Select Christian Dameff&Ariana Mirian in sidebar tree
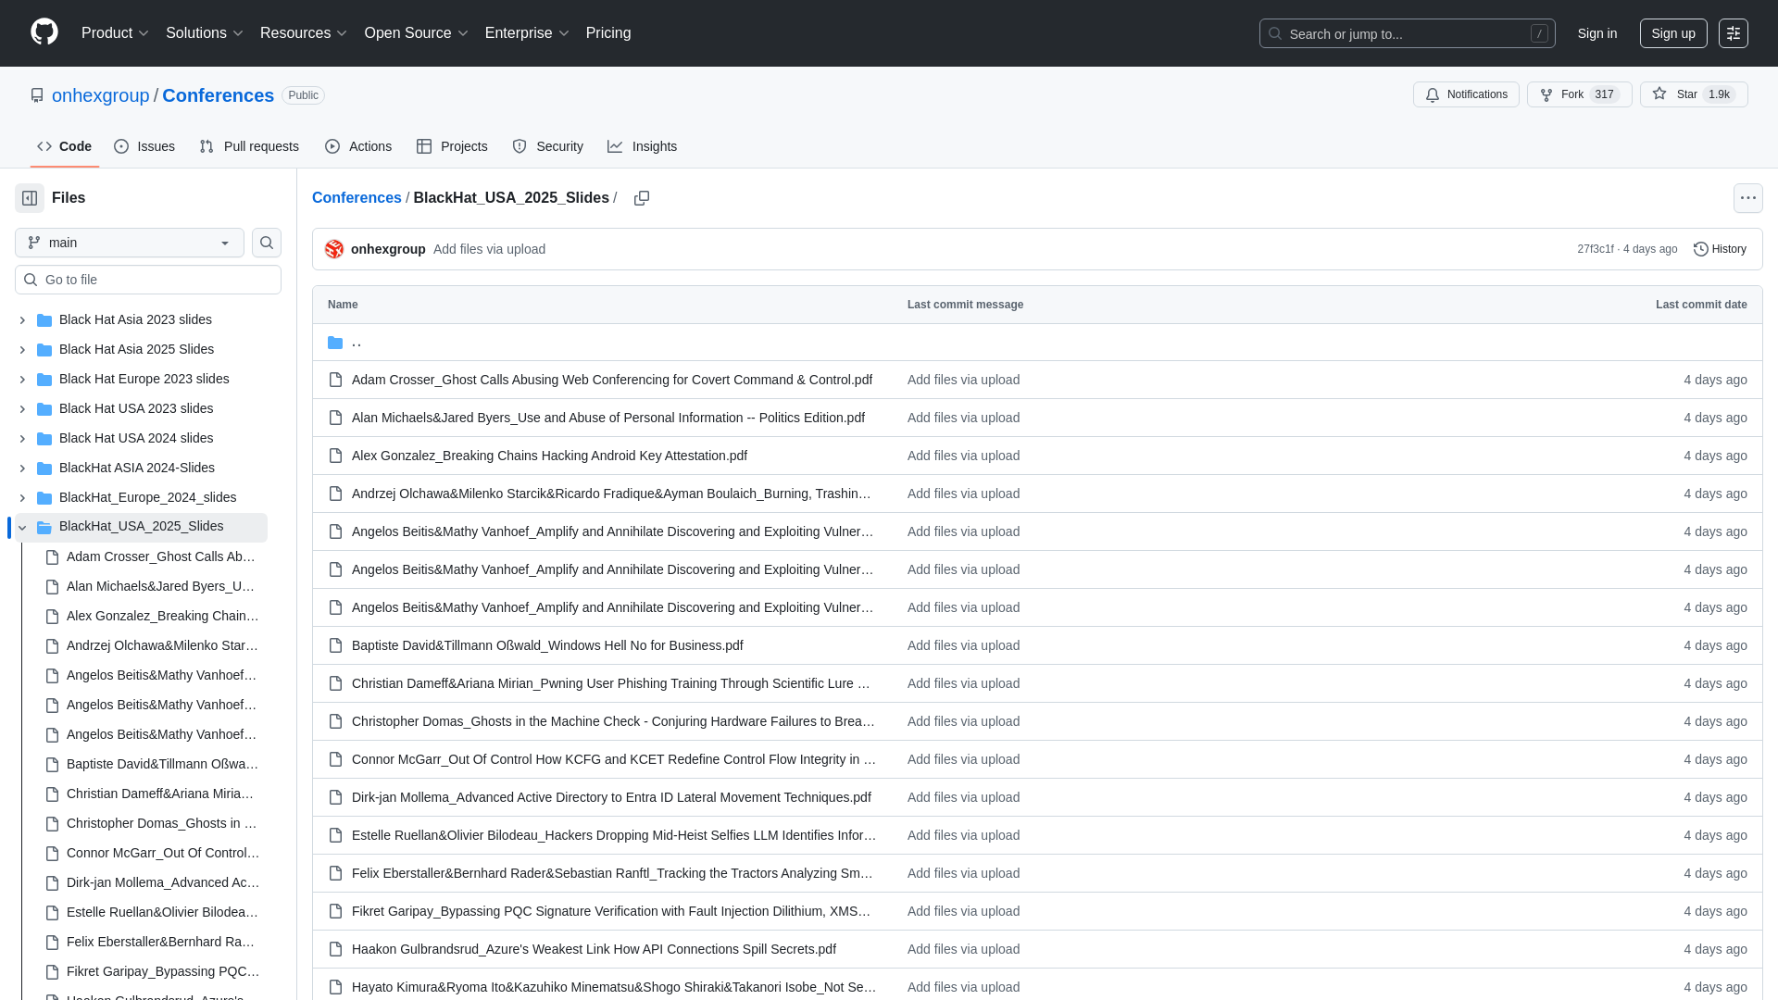This screenshot has height=1000, width=1778. (160, 794)
